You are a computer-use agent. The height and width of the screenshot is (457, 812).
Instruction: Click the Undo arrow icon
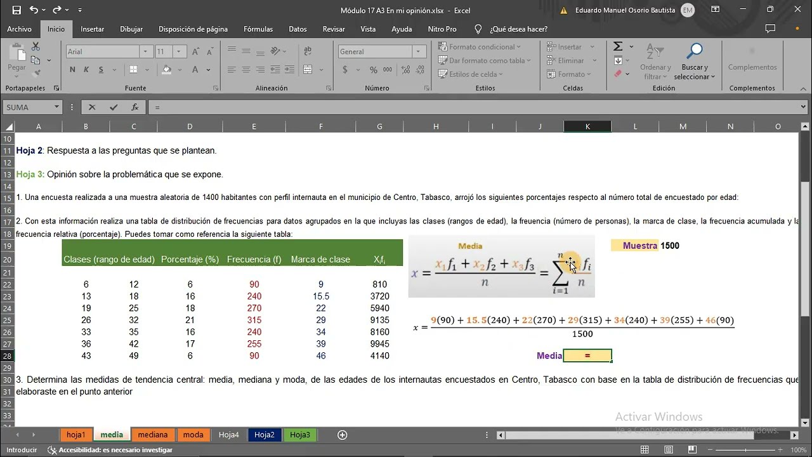pyautogui.click(x=34, y=10)
